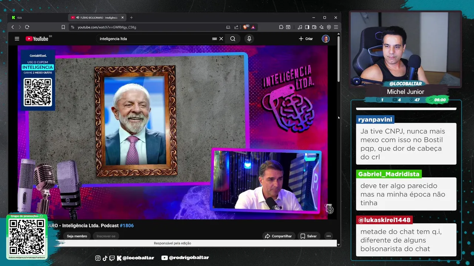This screenshot has height=266, width=474.
Task: Open Leo AI sparkle icon
Action: pos(321,27)
